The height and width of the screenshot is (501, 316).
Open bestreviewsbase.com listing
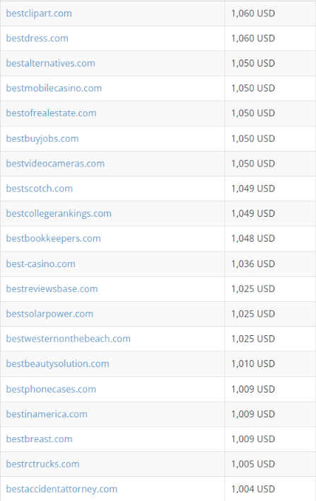52,289
